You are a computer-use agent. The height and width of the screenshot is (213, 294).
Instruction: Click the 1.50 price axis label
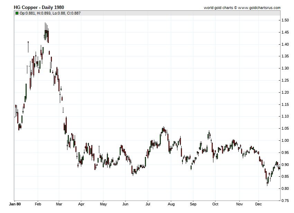(x=285, y=20)
